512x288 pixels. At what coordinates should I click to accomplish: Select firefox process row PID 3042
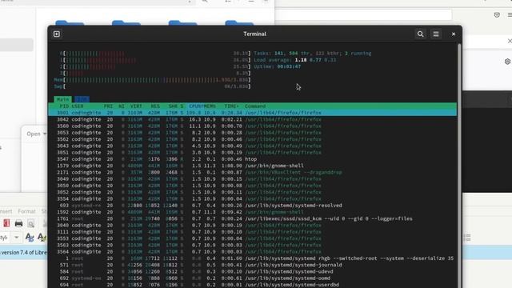pyautogui.click(x=253, y=119)
